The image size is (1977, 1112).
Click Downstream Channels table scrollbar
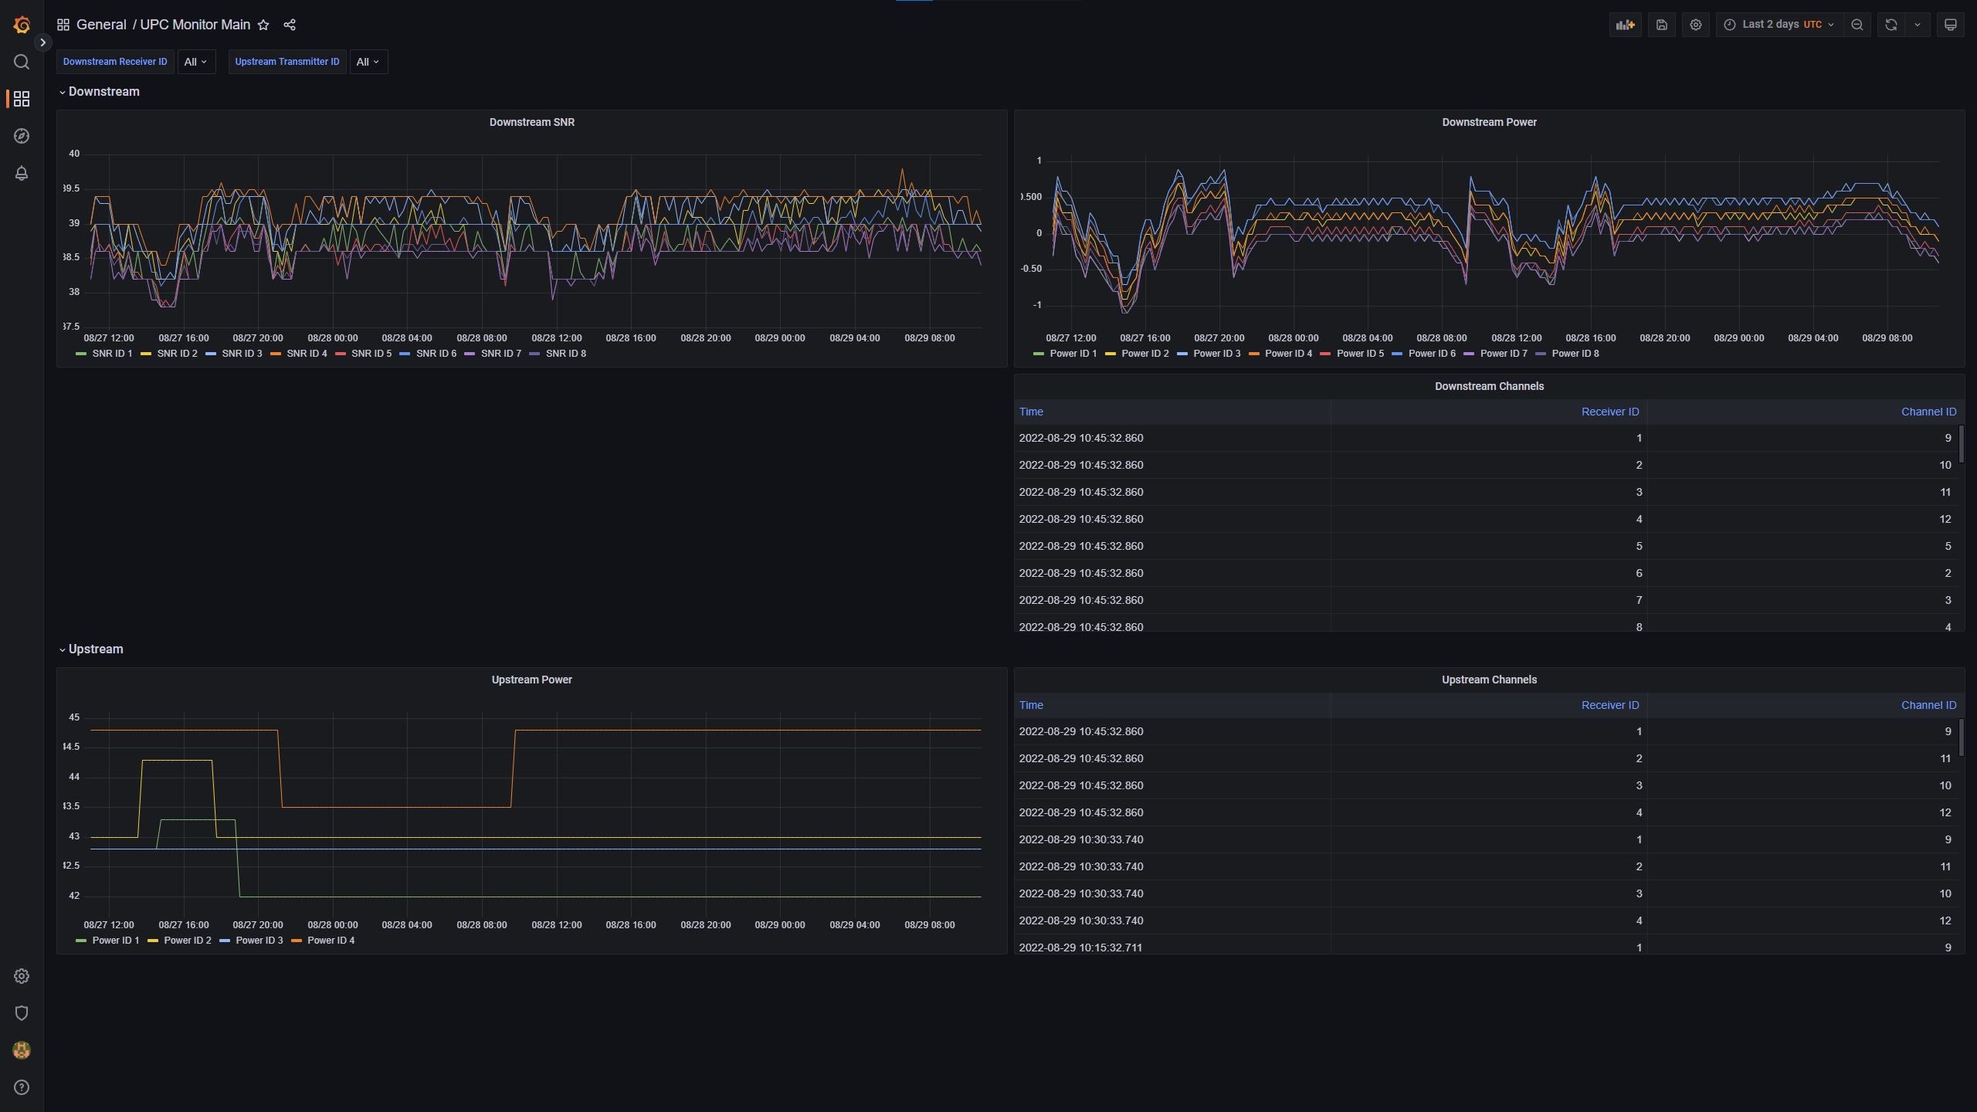(x=1962, y=444)
